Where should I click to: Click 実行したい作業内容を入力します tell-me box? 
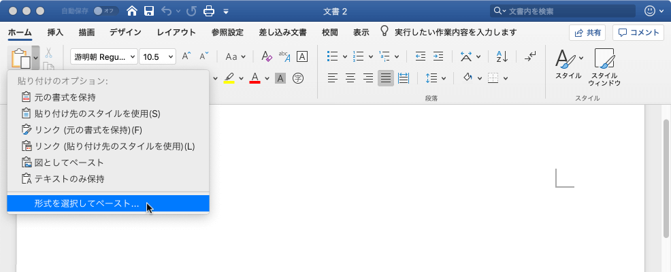449,32
